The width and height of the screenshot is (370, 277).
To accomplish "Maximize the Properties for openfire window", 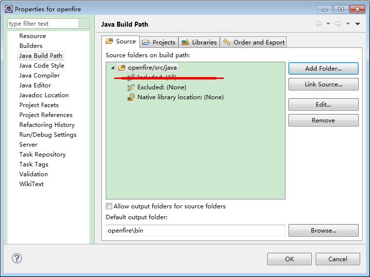I will coord(341,9).
